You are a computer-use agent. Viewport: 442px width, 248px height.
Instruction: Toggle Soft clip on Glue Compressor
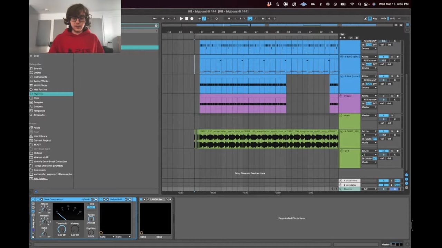point(91,207)
